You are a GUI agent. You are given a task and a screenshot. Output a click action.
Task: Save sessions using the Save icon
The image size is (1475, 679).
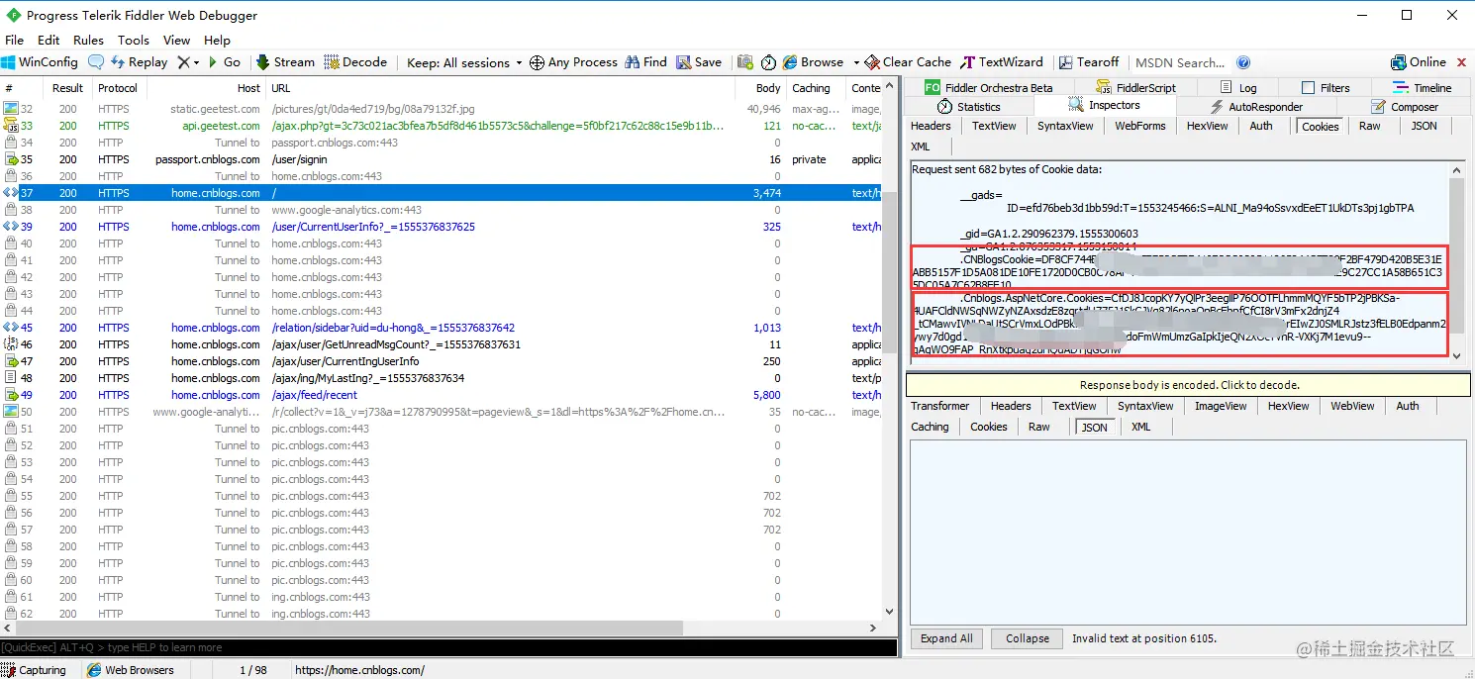click(x=699, y=62)
